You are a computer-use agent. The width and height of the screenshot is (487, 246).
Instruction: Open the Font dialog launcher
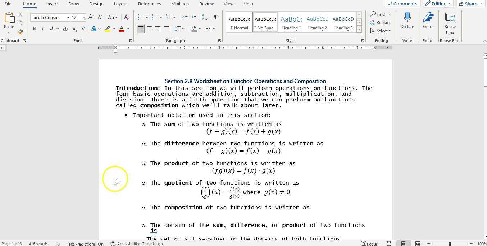pos(131,41)
